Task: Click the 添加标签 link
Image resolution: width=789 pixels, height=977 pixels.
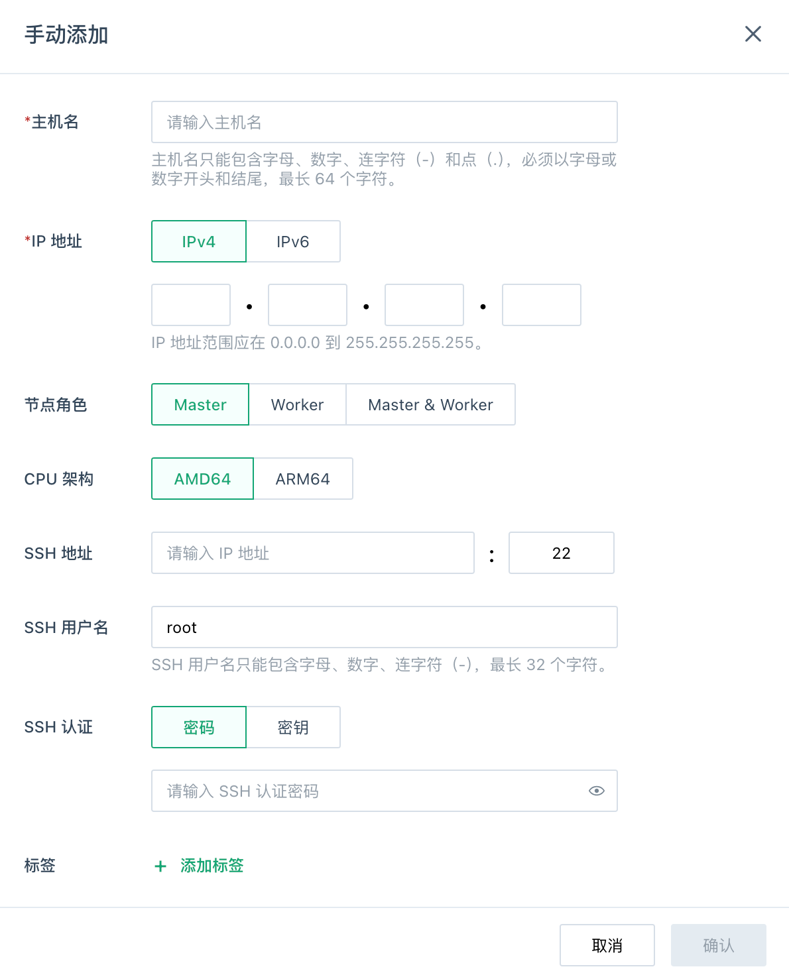Action: 211,866
